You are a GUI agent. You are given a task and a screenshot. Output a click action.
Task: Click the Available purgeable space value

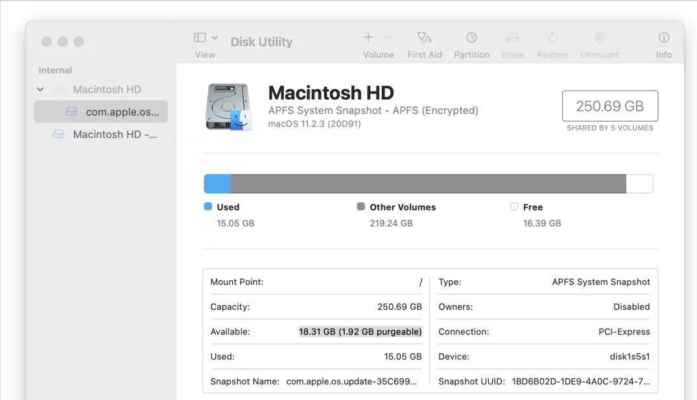click(360, 331)
